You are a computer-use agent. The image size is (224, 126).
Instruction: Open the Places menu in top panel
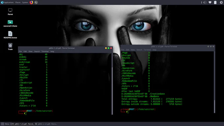click(18, 2)
